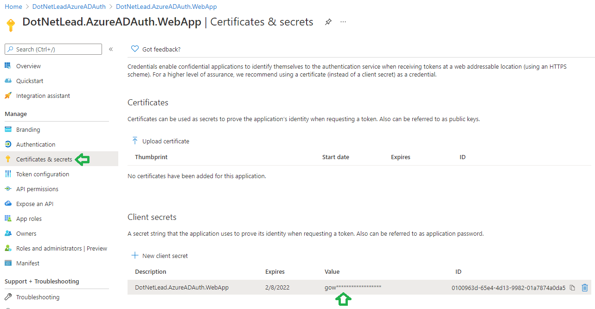
Task: Open the Manifest editor
Action: [x=28, y=263]
